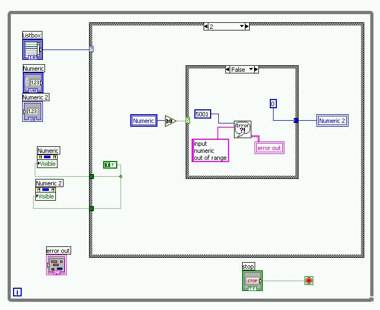This screenshot has width=380, height=310.
Task: Click the lower green boolean tunnel
Action: click(92, 208)
